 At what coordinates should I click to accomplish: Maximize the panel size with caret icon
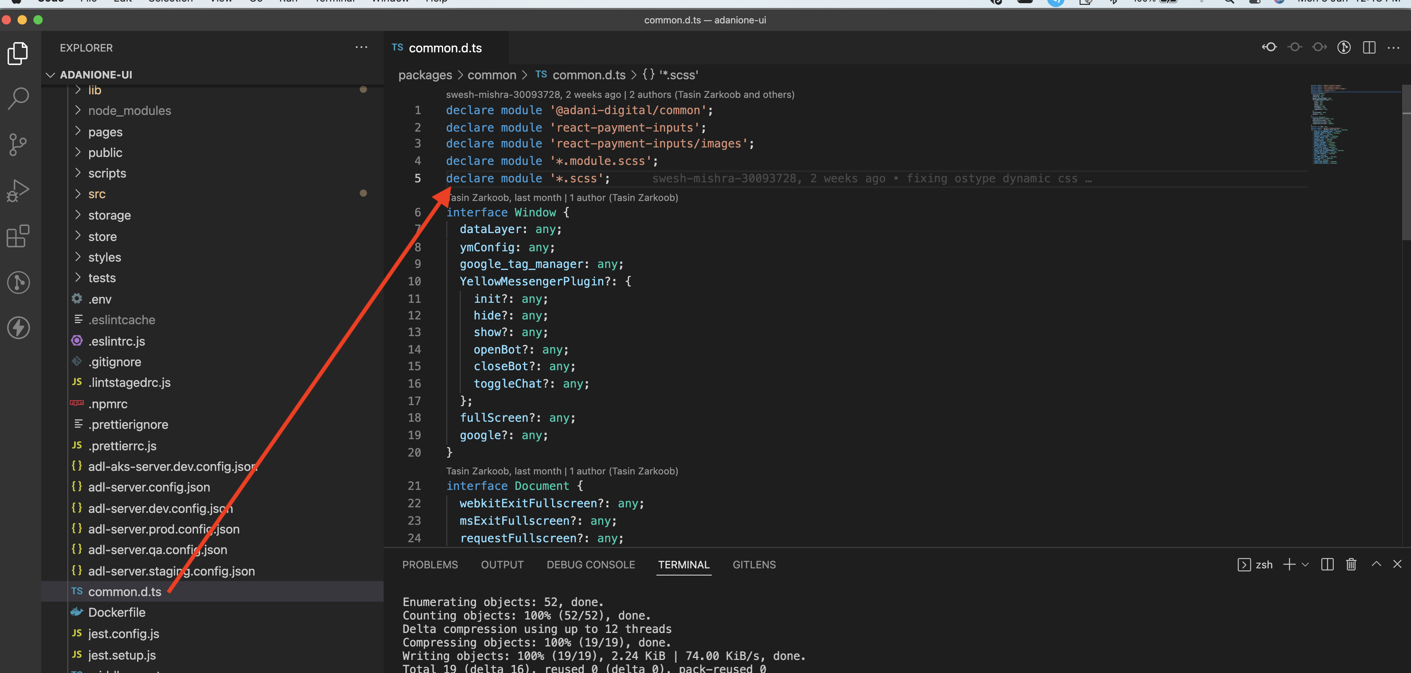(x=1376, y=564)
